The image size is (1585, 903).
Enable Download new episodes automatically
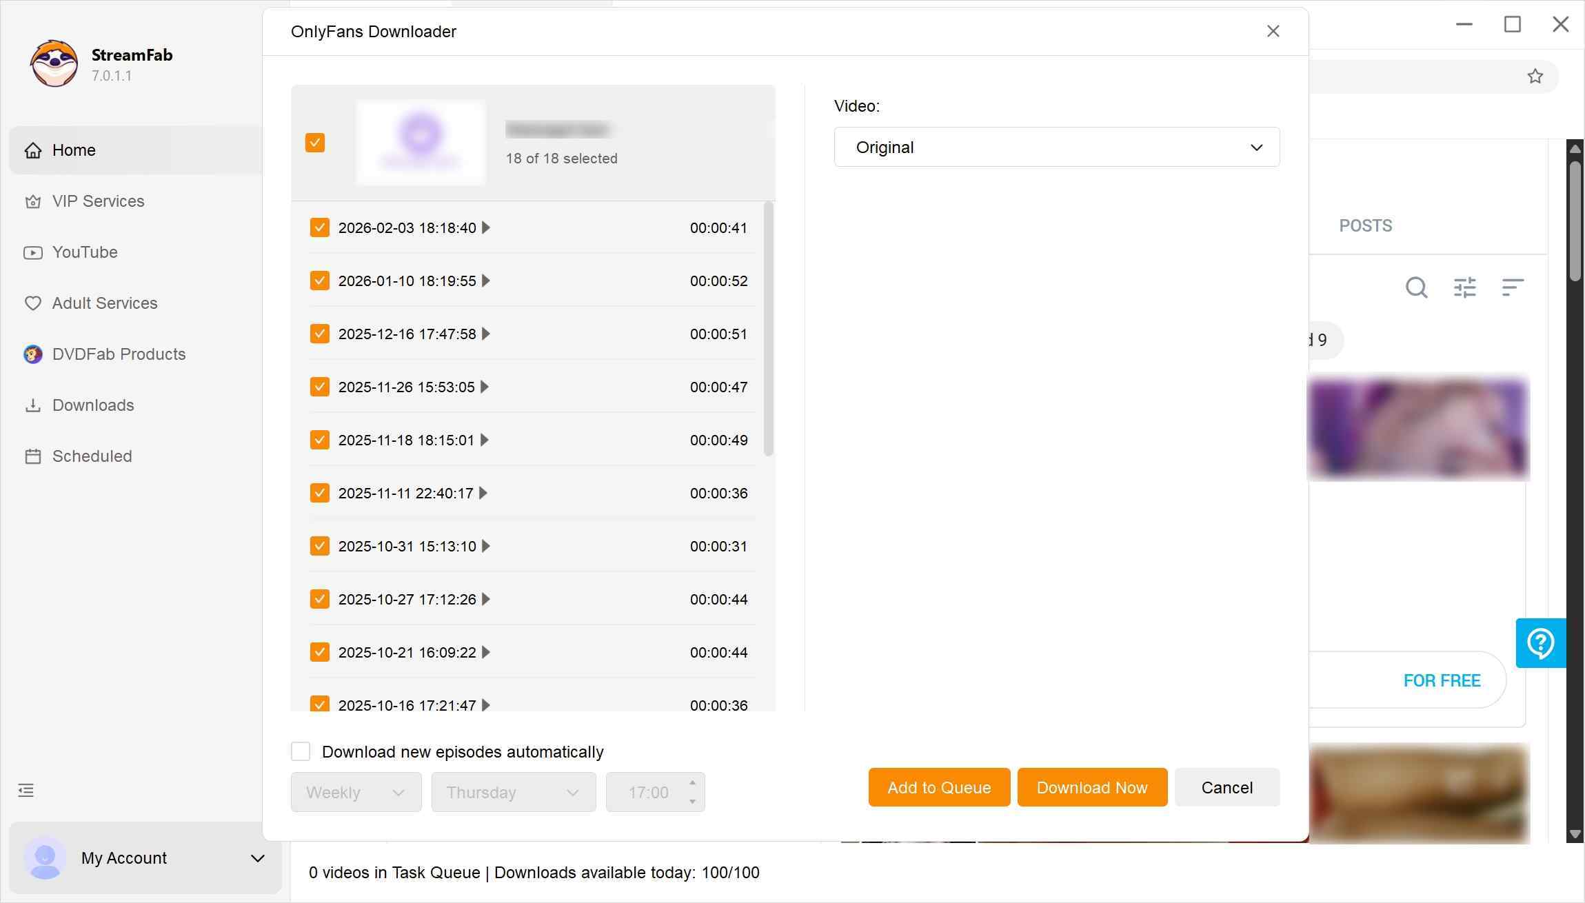click(x=301, y=751)
